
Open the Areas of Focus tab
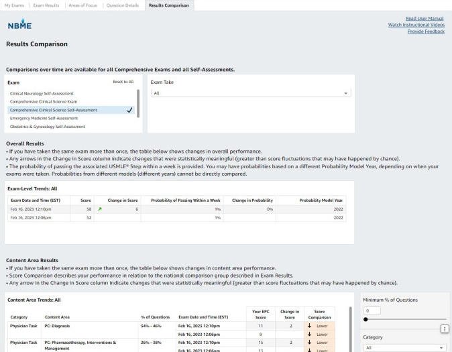click(82, 5)
